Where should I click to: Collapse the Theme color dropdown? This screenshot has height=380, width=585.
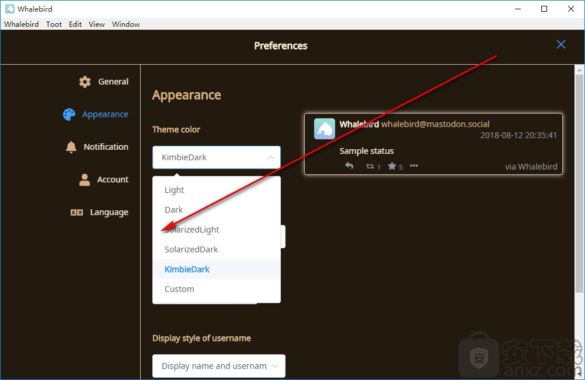point(217,157)
